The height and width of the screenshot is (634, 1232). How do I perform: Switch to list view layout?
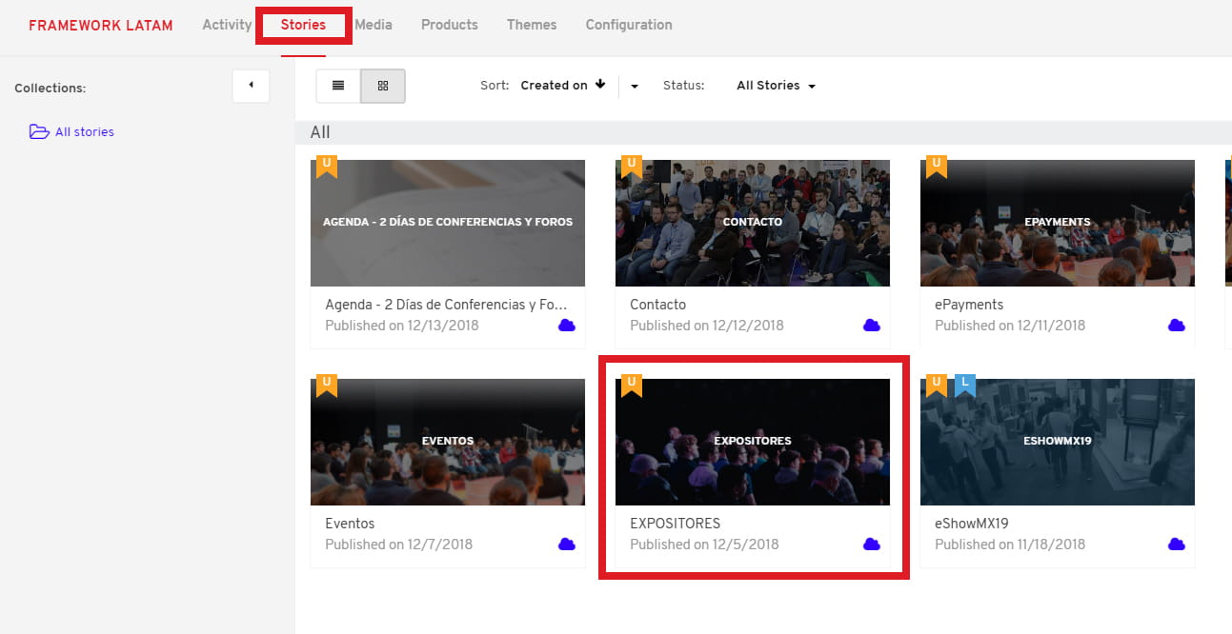coord(338,86)
